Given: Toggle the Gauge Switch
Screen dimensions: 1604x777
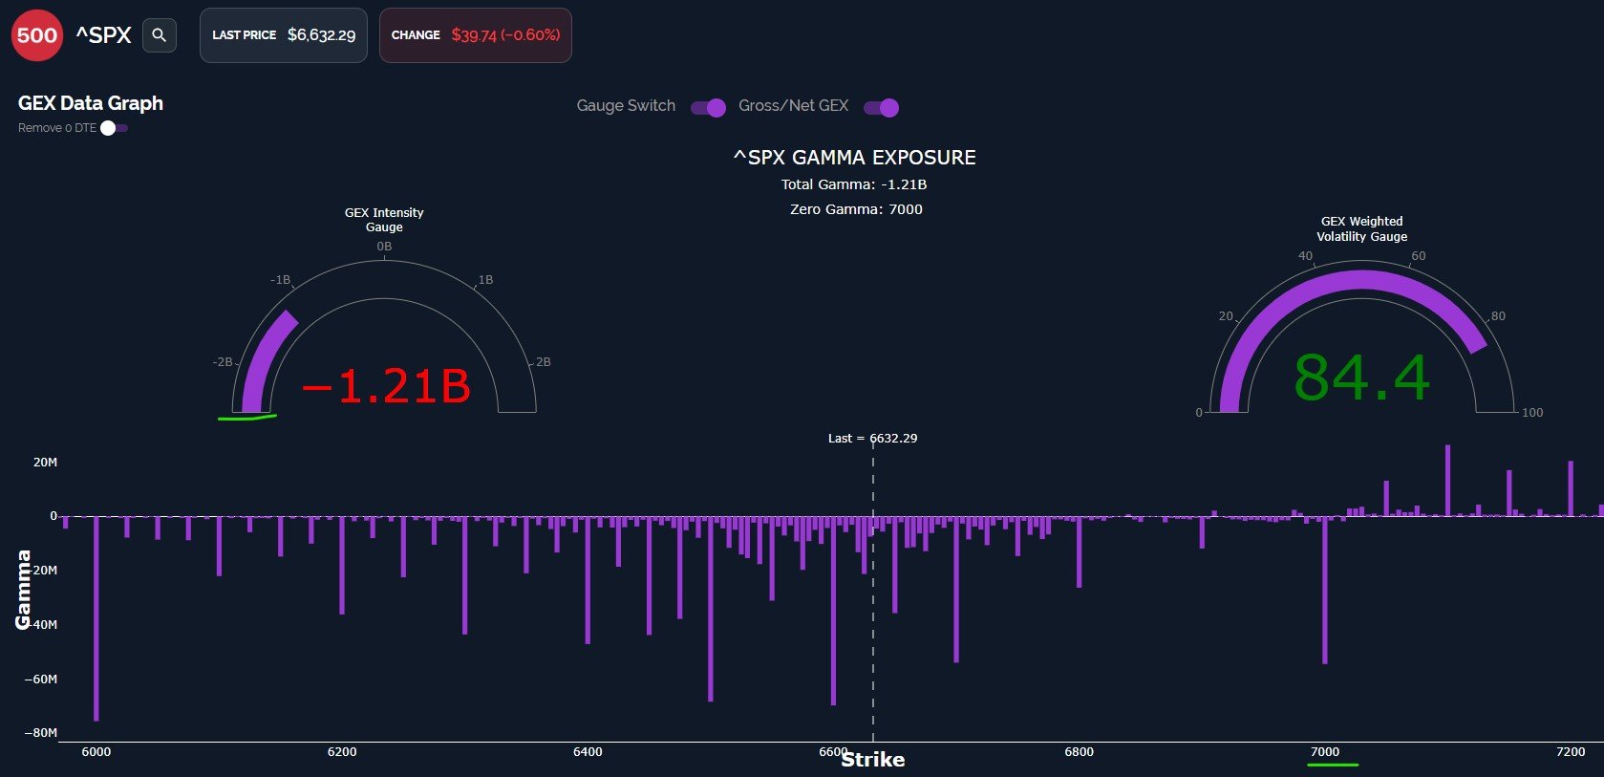Looking at the screenshot, I should (709, 107).
